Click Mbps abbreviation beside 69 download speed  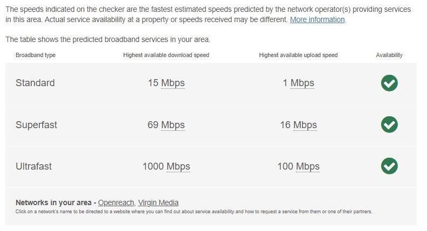pos(173,125)
